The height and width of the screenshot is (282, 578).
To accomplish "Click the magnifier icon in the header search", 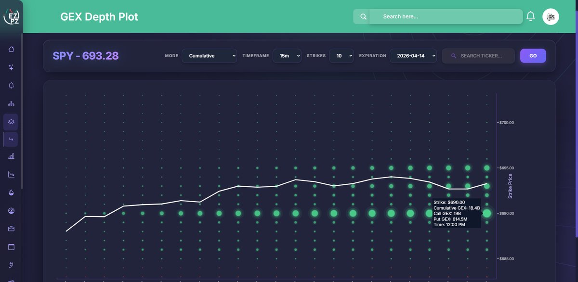I will pos(363,16).
